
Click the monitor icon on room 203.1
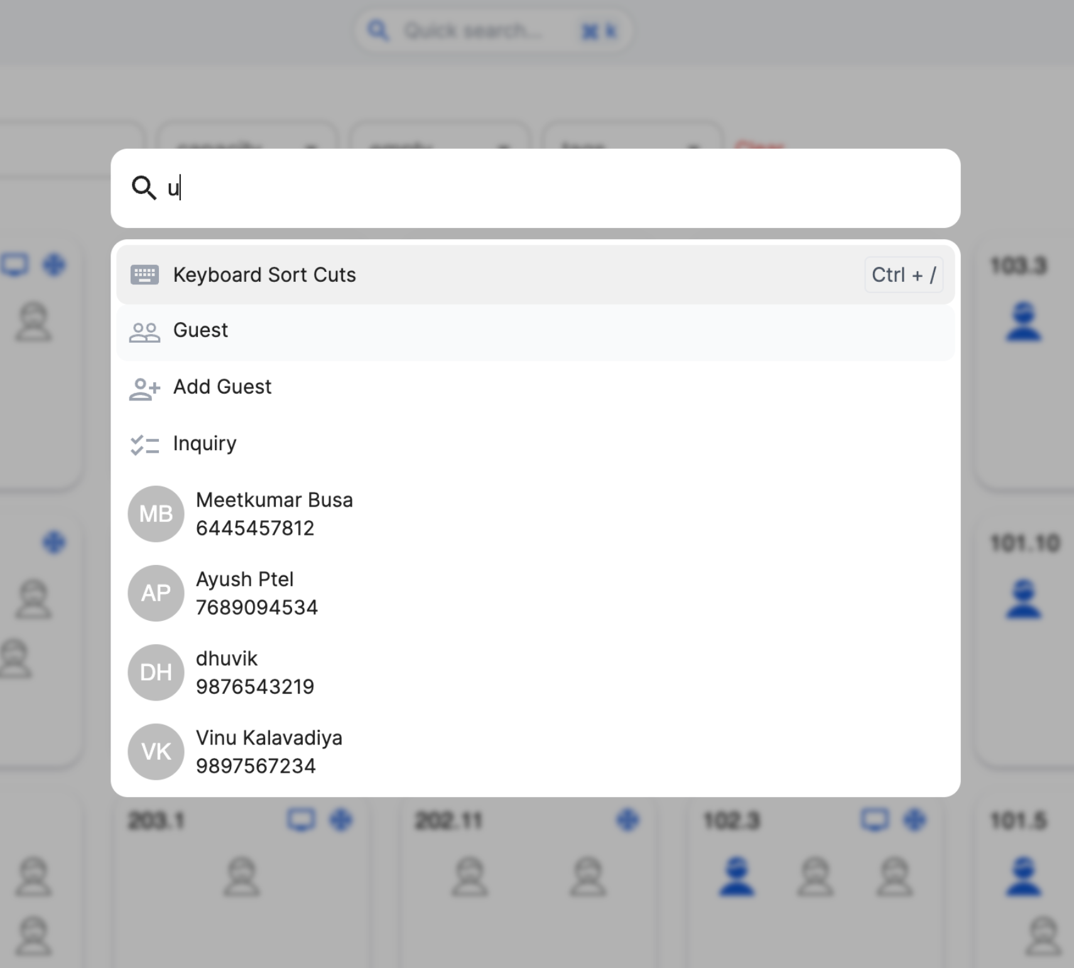pos(301,820)
